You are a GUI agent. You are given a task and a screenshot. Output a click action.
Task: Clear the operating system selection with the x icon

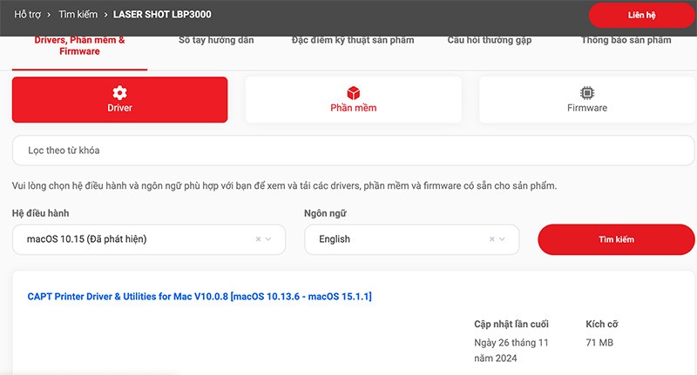pos(258,239)
